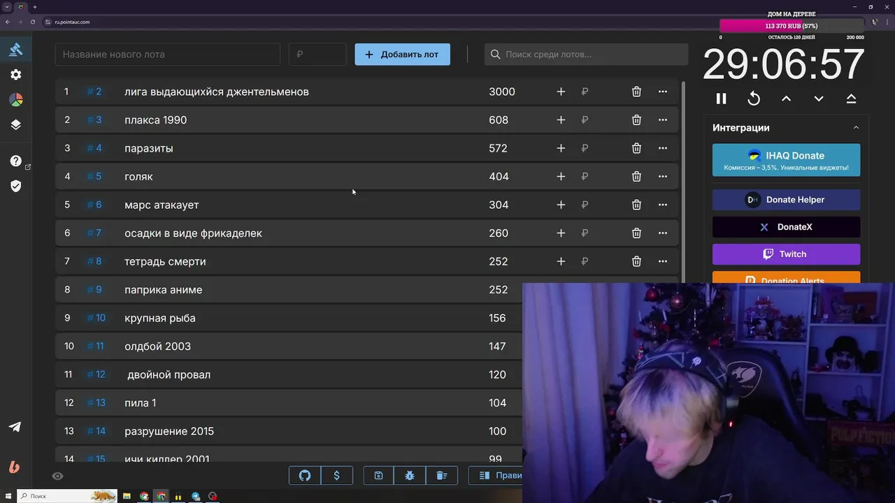Viewport: 895px width, 503px height.
Task: Add amount to 'плакса 1990' with plus
Action: pos(561,120)
